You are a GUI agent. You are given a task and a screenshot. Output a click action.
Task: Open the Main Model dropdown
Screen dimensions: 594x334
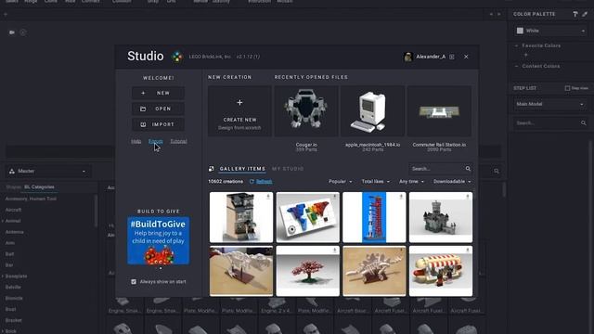[550, 104]
